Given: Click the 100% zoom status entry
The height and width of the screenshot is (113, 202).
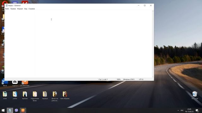Looking at the screenshot, I should click(x=119, y=79).
